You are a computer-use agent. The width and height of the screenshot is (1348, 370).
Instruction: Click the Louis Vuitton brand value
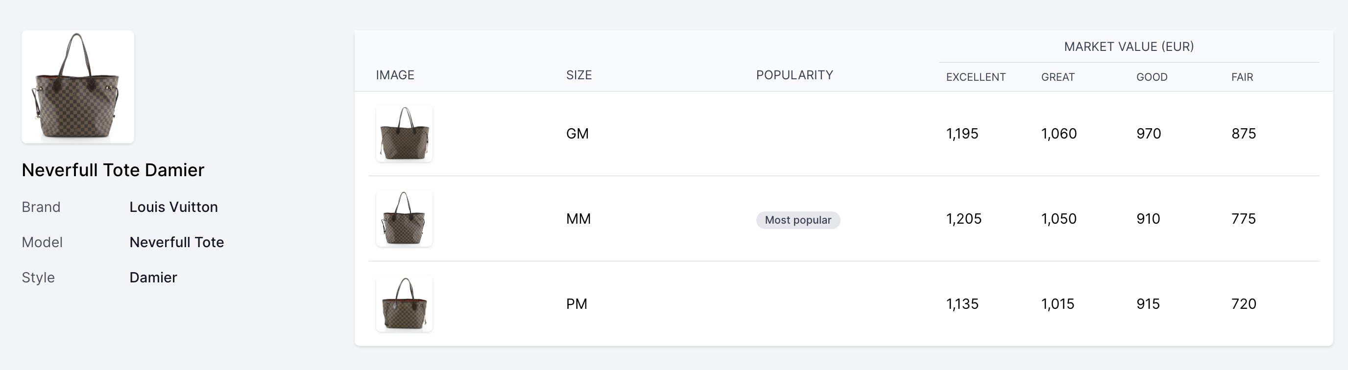click(x=173, y=207)
